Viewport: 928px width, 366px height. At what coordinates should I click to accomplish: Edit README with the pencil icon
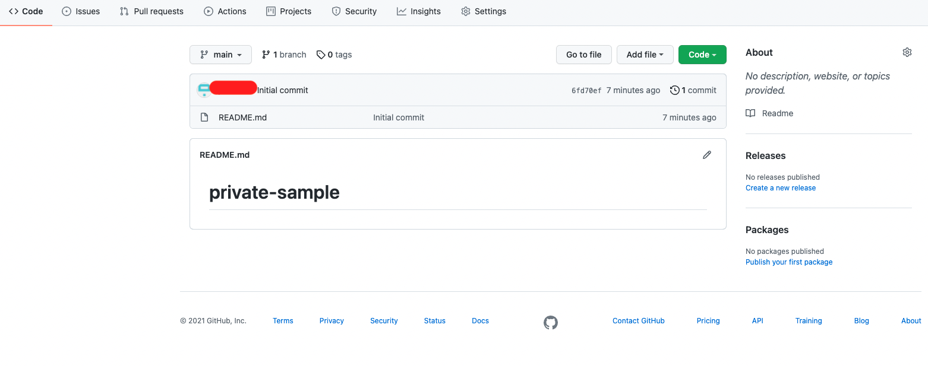tap(707, 155)
